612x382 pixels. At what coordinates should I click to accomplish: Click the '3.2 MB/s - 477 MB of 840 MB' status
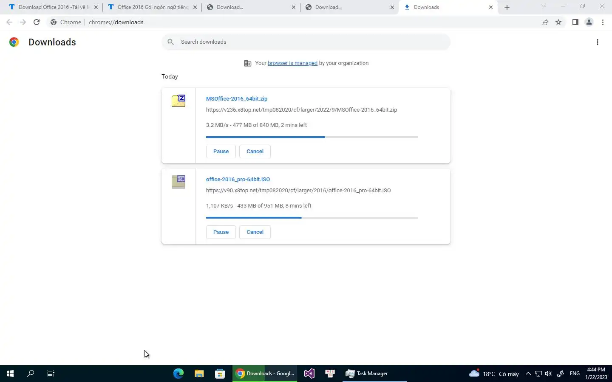click(256, 125)
